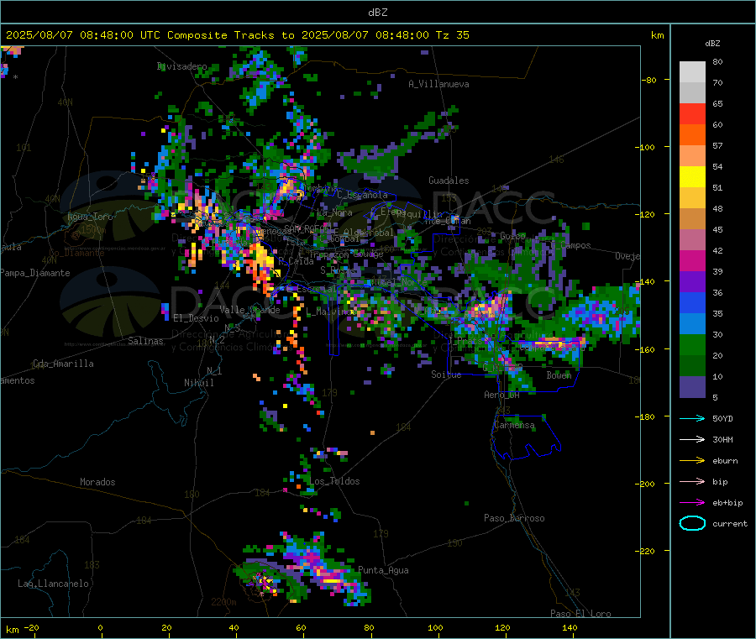
Task: Click the white 30HM arrow legend icon
Action: pyautogui.click(x=692, y=439)
